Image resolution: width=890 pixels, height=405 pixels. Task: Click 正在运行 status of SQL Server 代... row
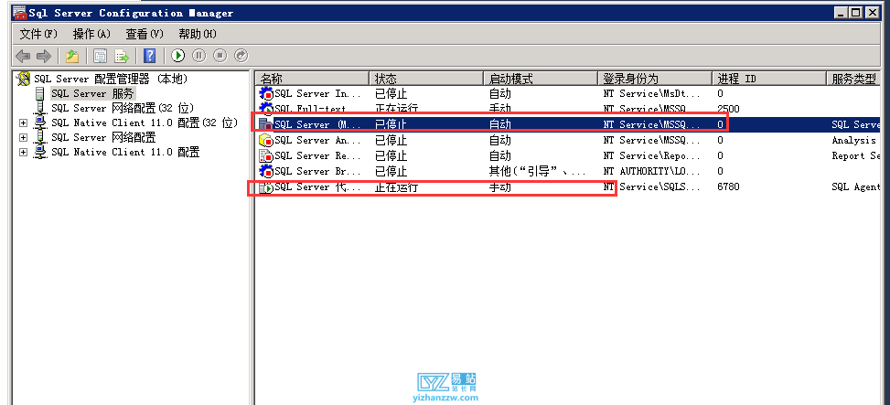pos(396,187)
